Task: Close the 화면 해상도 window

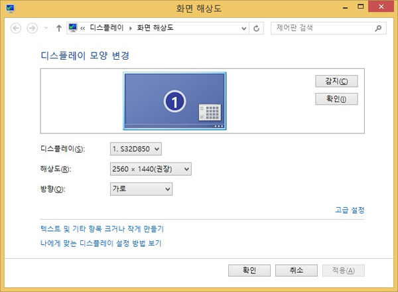Action: 381,7
